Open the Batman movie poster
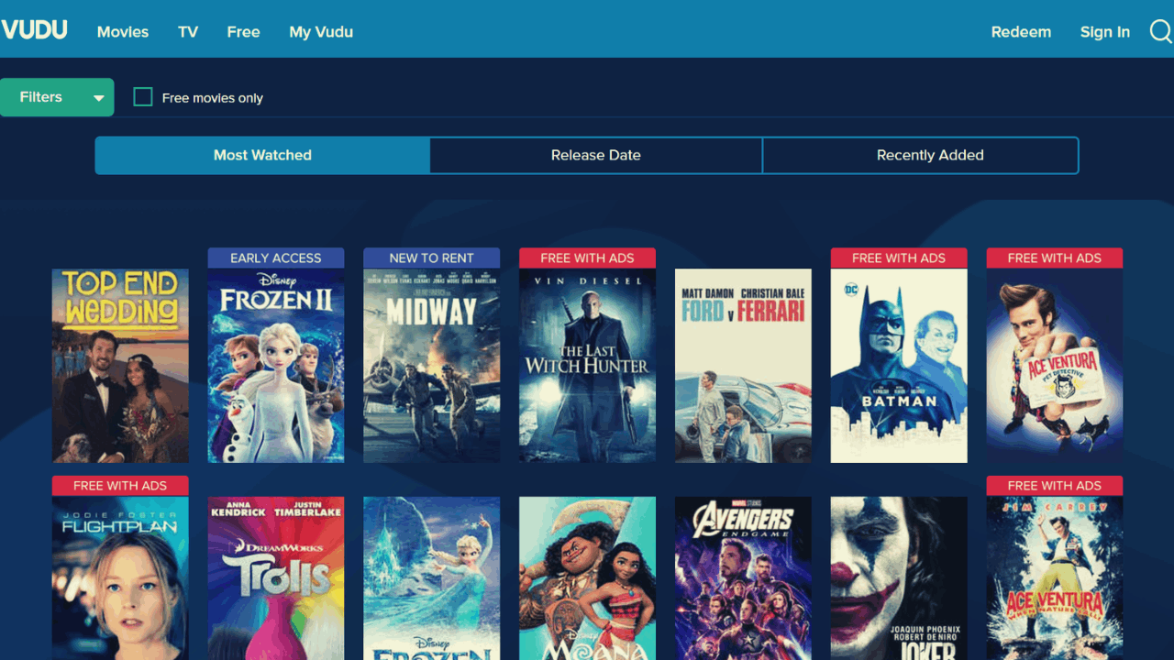Image resolution: width=1174 pixels, height=660 pixels. [x=899, y=366]
